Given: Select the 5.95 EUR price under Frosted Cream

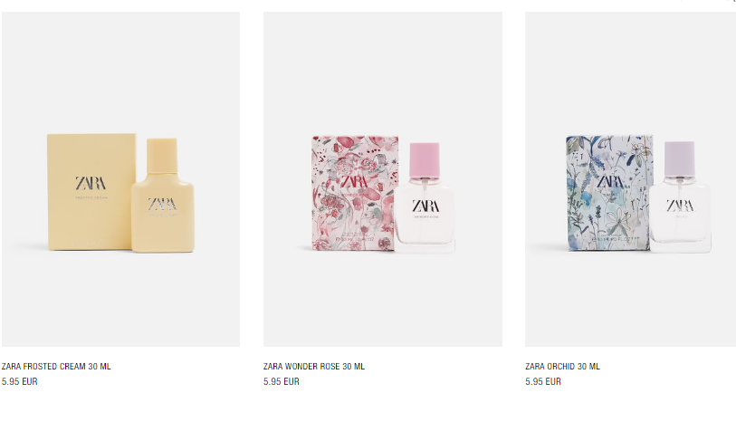Looking at the screenshot, I should pyautogui.click(x=19, y=381).
